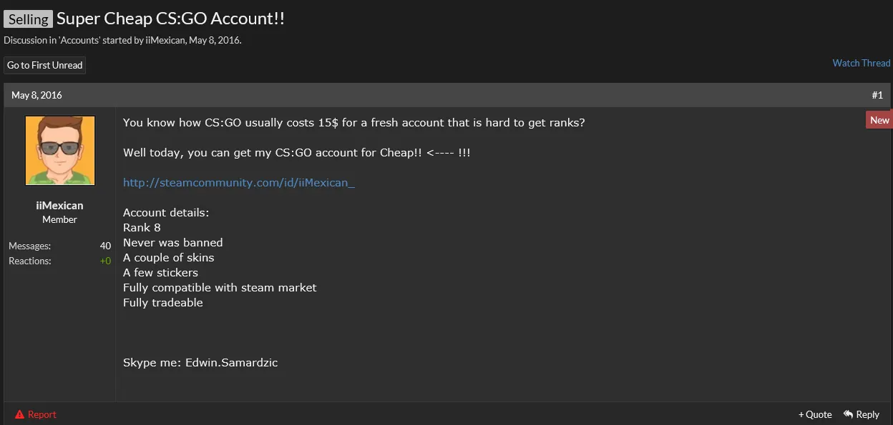893x425 pixels.
Task: Click the red New badge
Action: pyautogui.click(x=879, y=120)
